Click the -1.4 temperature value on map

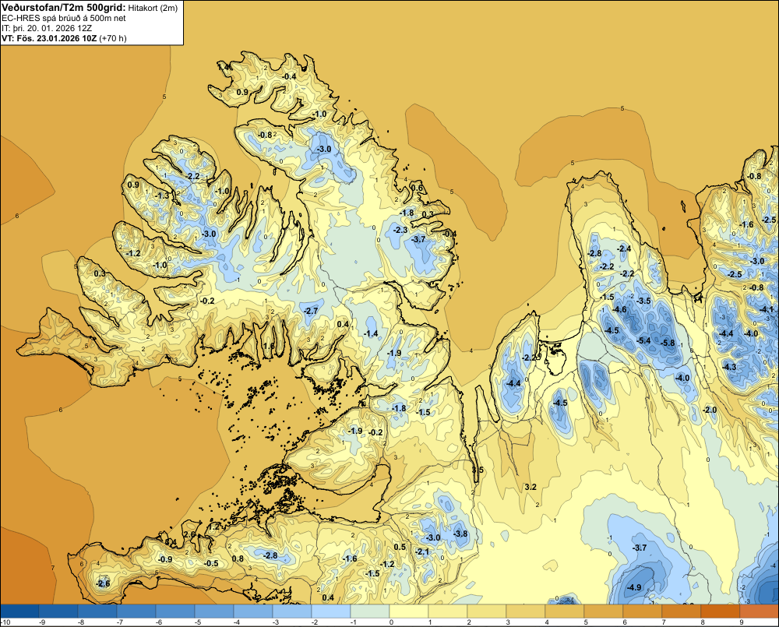[371, 334]
